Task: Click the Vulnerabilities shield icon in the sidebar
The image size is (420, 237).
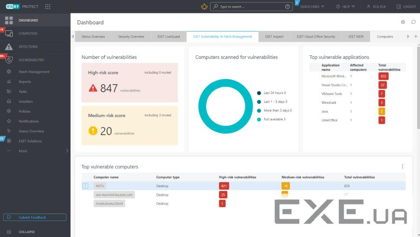Action: point(9,60)
